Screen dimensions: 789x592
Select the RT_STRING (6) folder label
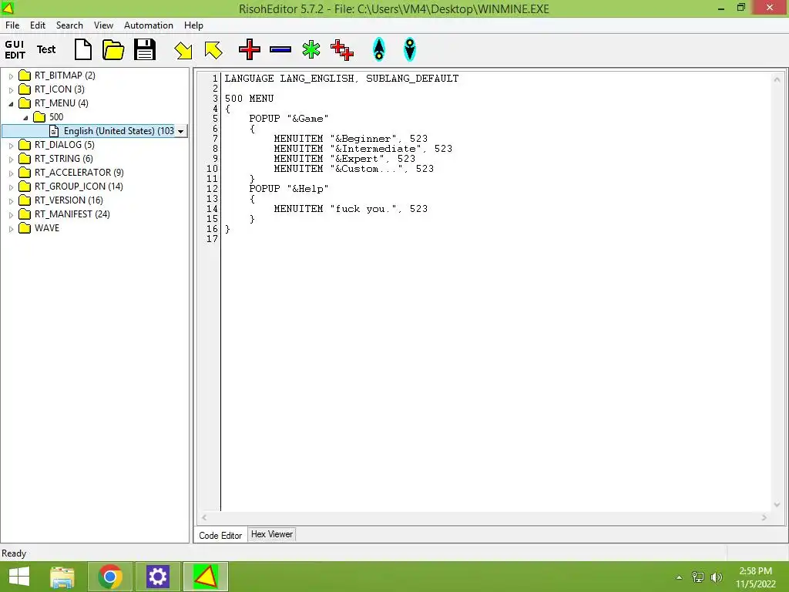tap(63, 159)
